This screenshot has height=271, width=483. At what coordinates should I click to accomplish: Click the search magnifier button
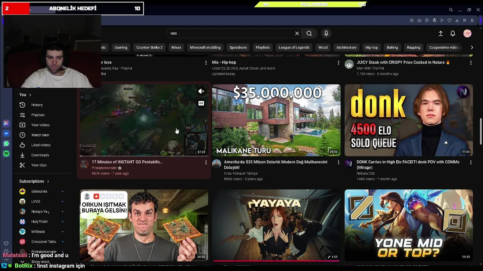point(309,33)
